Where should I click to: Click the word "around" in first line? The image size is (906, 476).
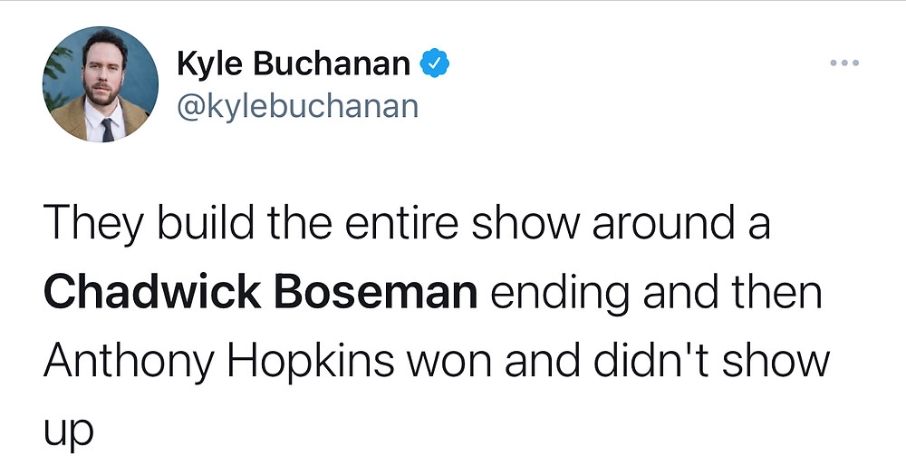coord(663,223)
